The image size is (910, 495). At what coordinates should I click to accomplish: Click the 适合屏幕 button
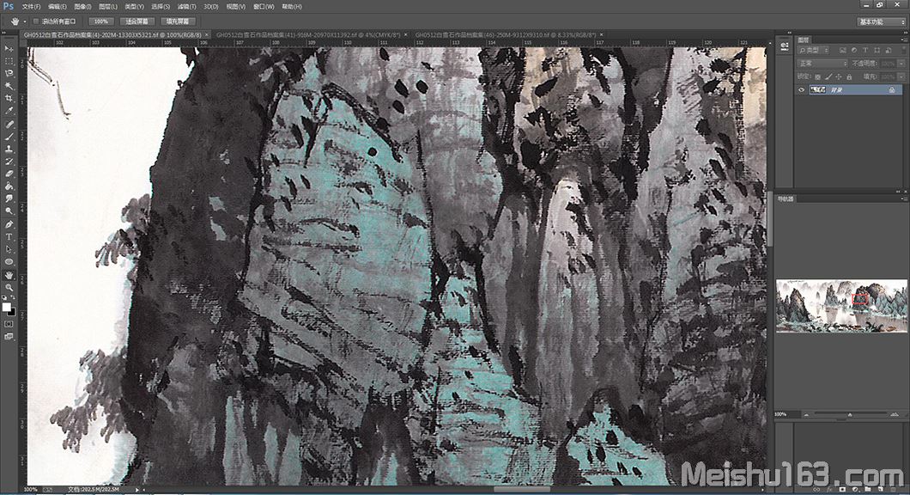click(137, 21)
